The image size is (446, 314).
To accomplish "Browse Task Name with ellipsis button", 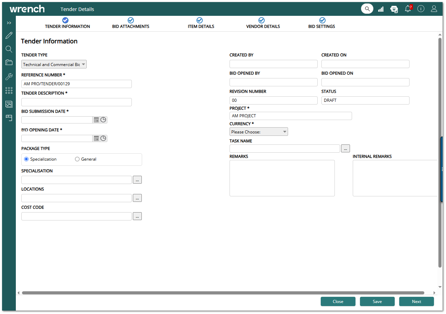I will pyautogui.click(x=346, y=149).
